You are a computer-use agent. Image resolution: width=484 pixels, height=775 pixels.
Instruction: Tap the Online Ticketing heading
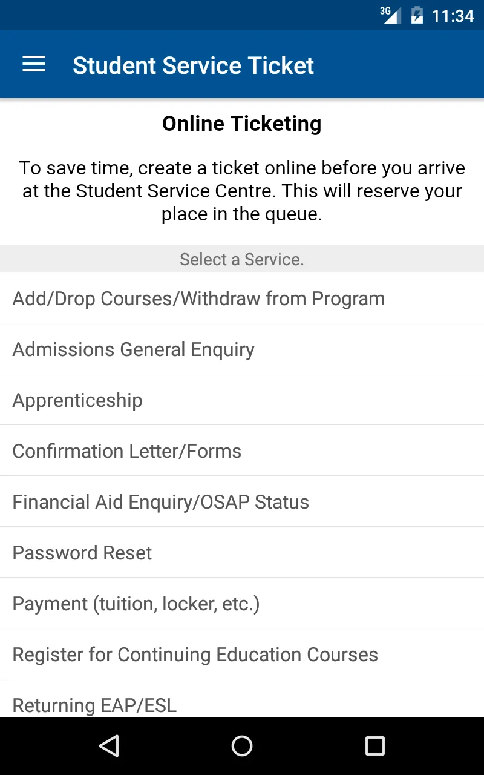point(242,124)
